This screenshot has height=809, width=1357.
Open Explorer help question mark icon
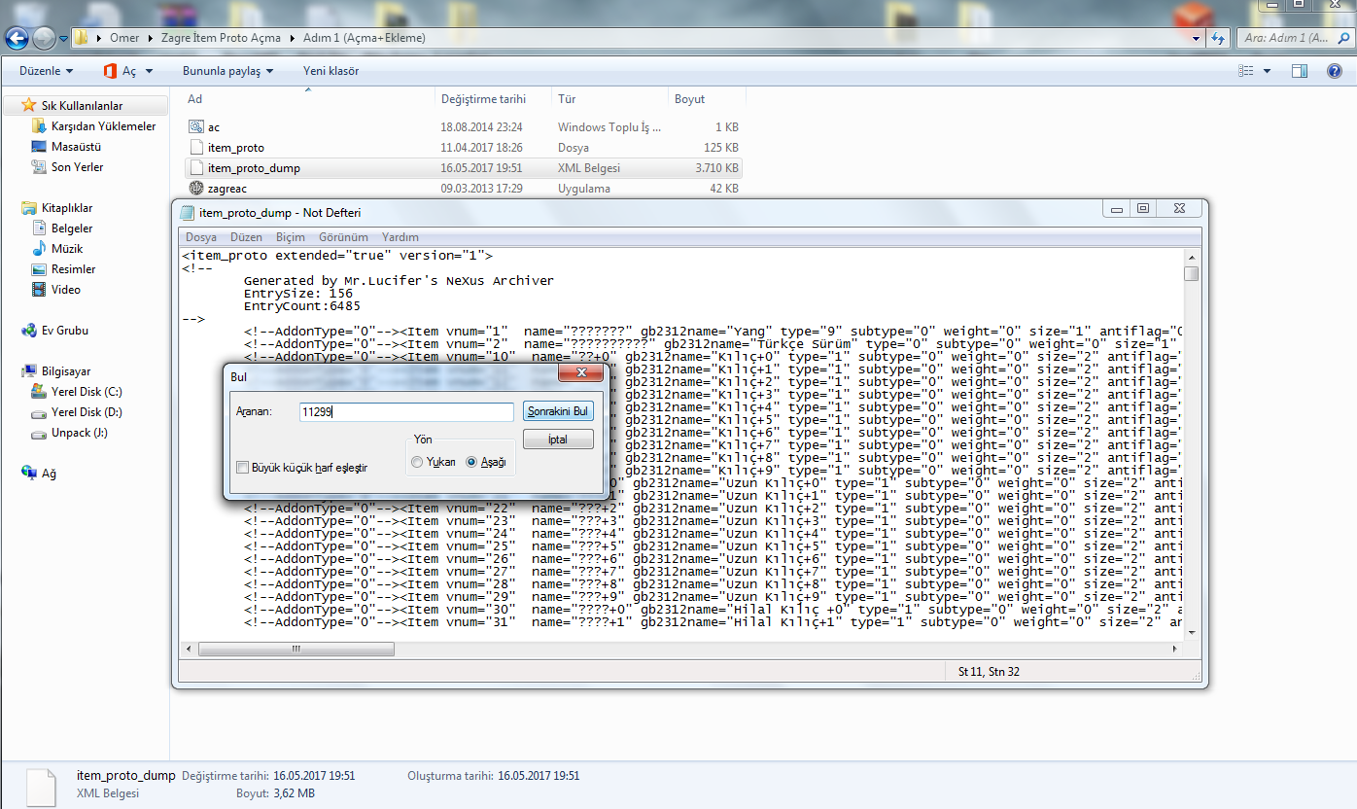coord(1334,71)
